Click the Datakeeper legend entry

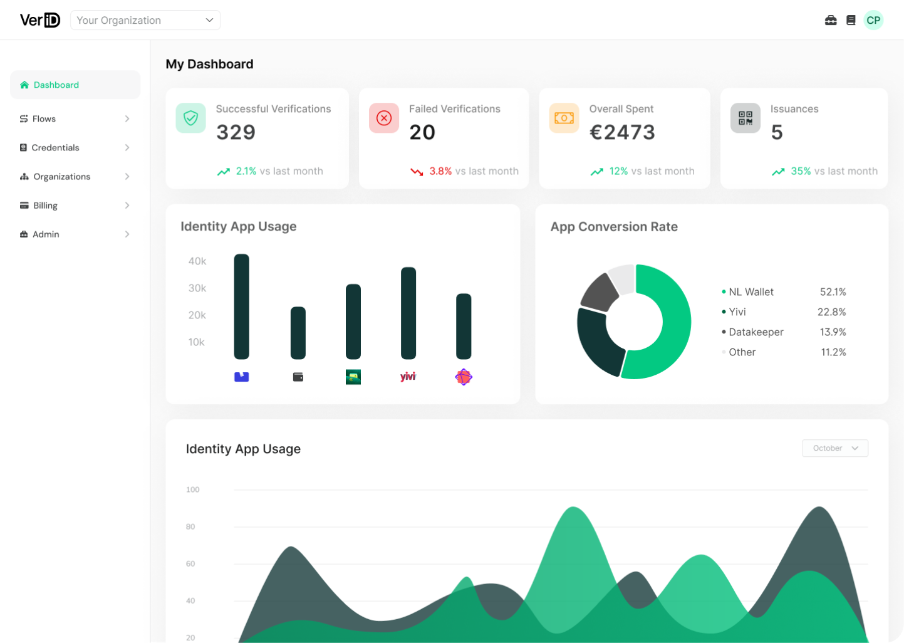756,332
